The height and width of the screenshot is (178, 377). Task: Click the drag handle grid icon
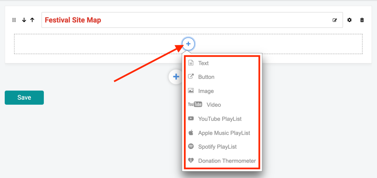pyautogui.click(x=14, y=20)
